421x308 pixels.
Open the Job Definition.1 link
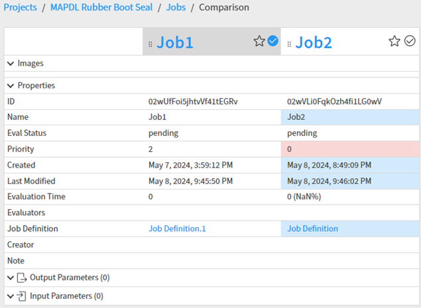tap(177, 229)
